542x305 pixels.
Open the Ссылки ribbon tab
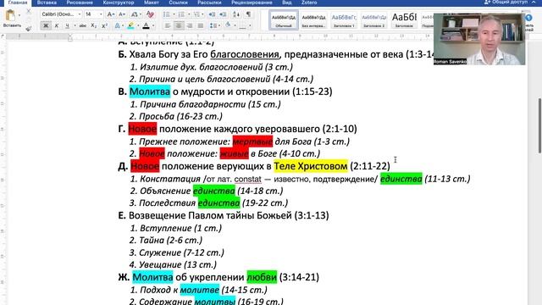click(179, 3)
